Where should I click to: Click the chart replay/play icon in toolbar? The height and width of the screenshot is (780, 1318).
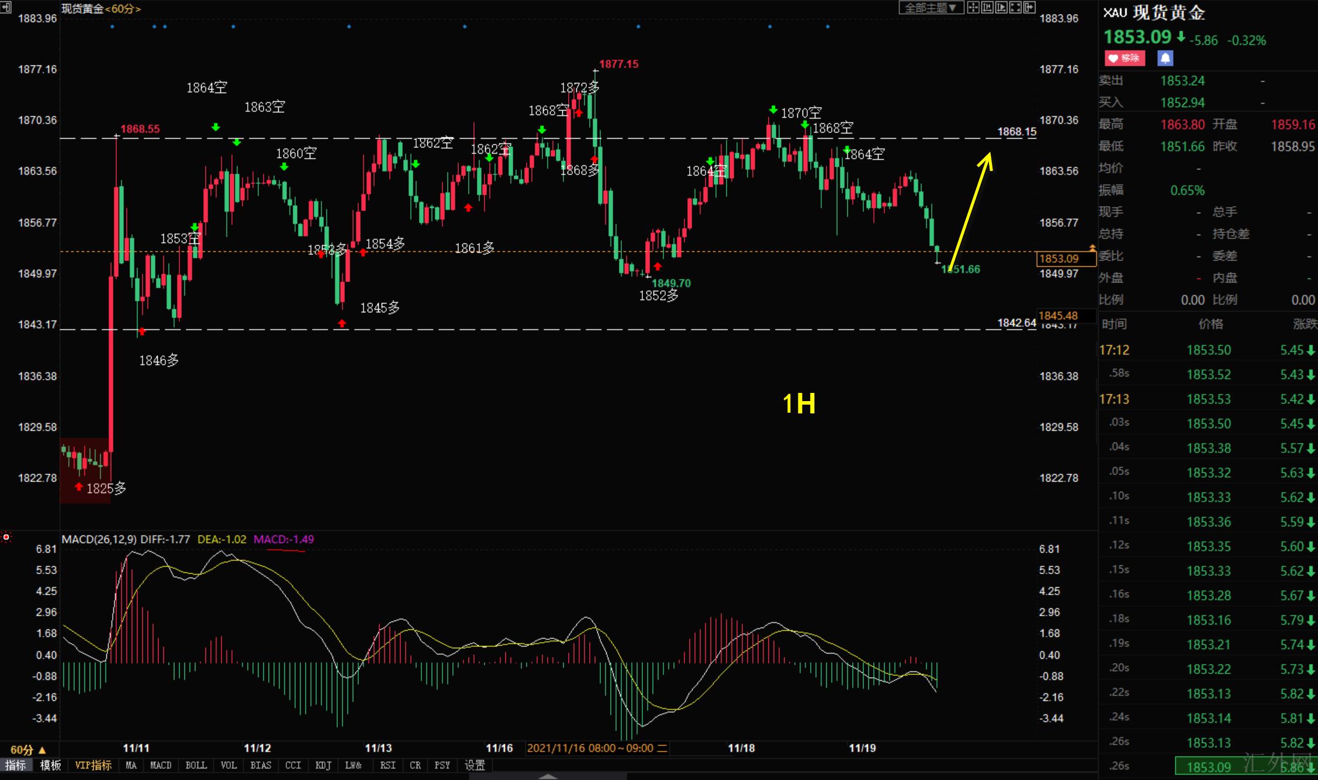pyautogui.click(x=1001, y=8)
